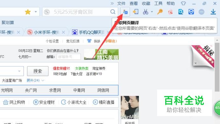
Task: Click the 大连星海广场 link
Action: click(x=12, y=80)
